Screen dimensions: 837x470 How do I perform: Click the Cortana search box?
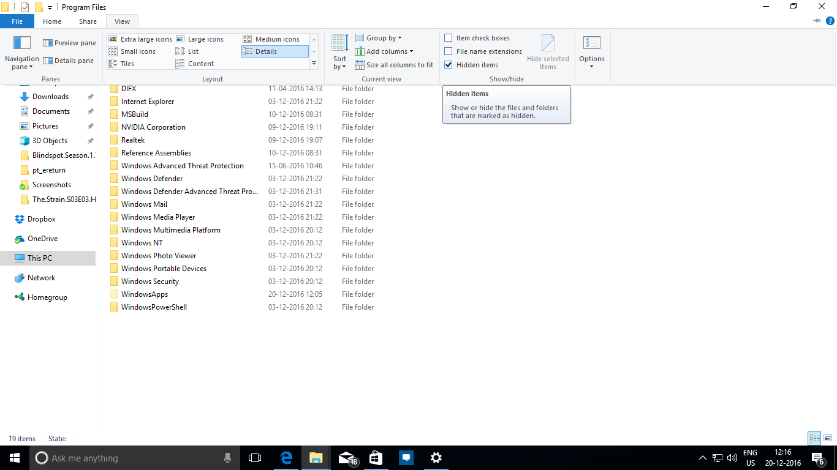coord(134,458)
